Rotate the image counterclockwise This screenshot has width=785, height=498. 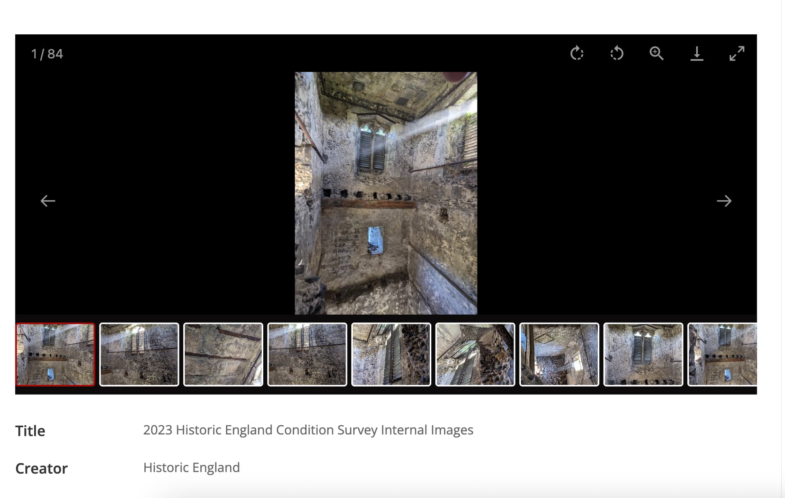click(x=617, y=54)
